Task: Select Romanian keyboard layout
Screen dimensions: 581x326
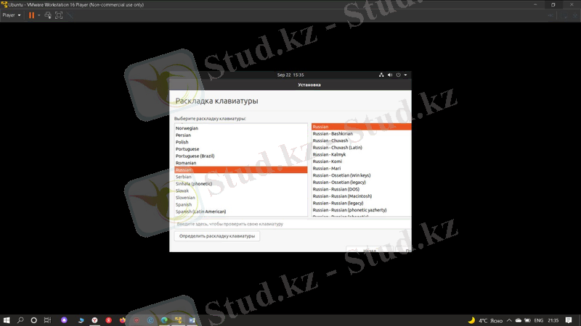Action: pyautogui.click(x=241, y=163)
